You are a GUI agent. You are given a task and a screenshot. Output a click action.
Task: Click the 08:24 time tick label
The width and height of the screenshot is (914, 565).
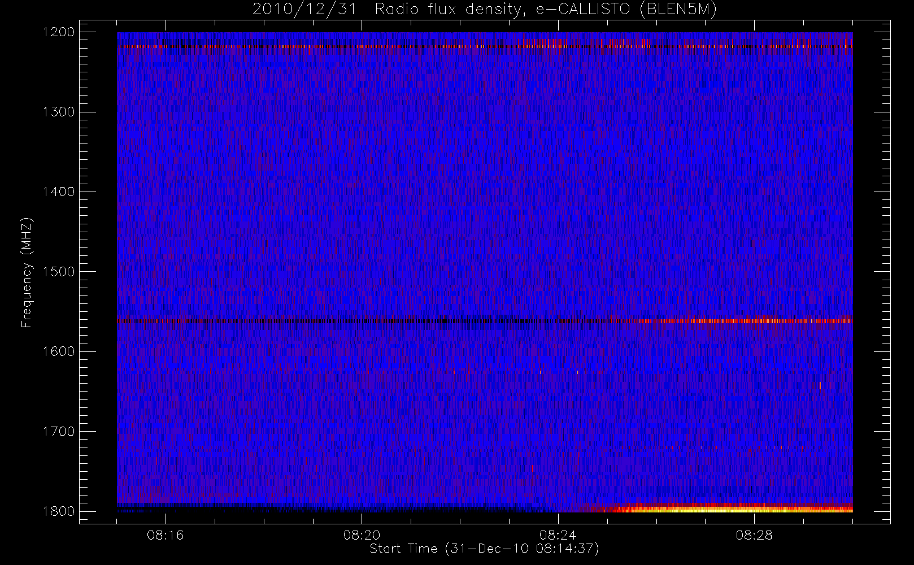point(558,535)
